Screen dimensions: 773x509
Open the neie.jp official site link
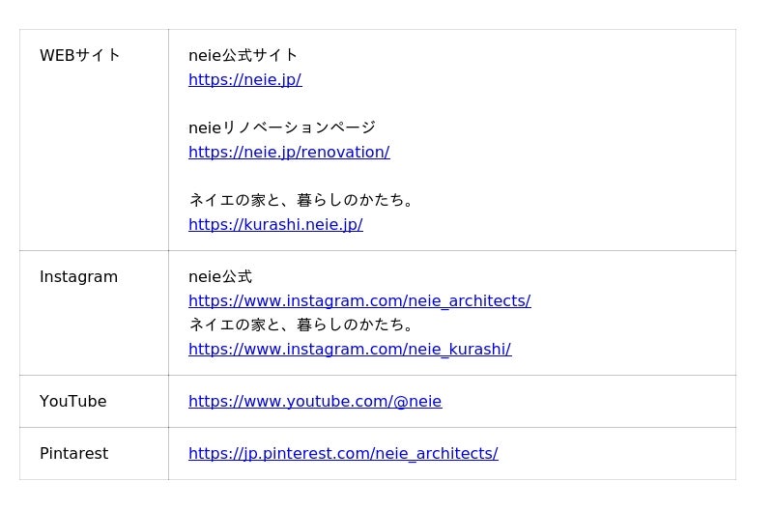[244, 79]
